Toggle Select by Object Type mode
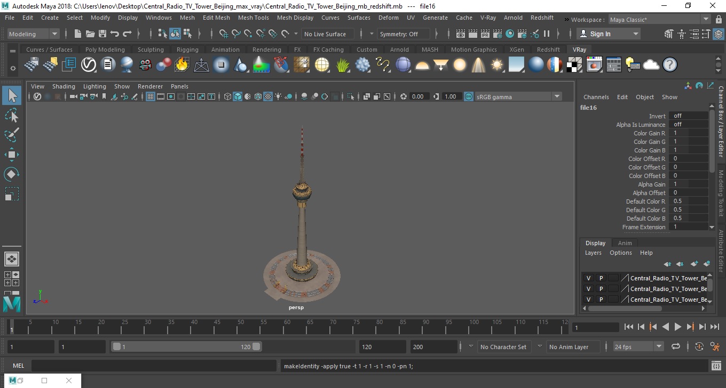Screen dimensions: 726x388 [175, 34]
